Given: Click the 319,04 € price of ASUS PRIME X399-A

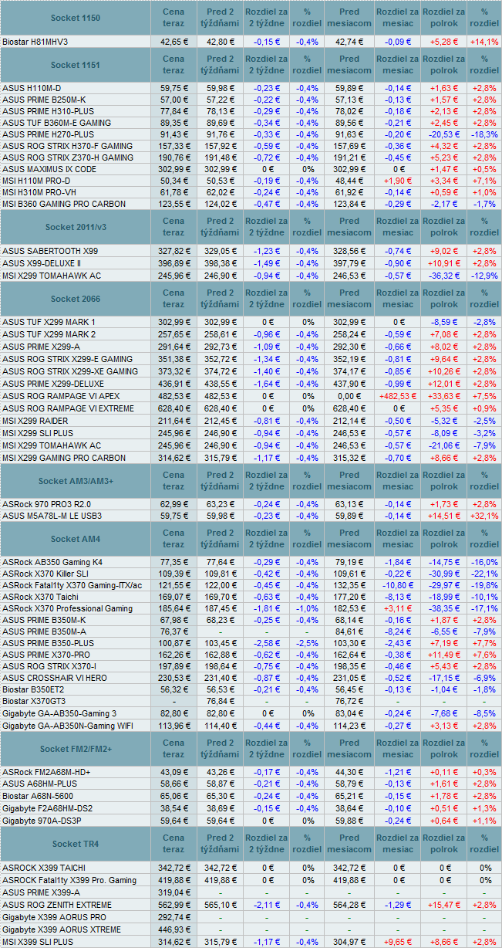Looking at the screenshot, I should point(174,892).
